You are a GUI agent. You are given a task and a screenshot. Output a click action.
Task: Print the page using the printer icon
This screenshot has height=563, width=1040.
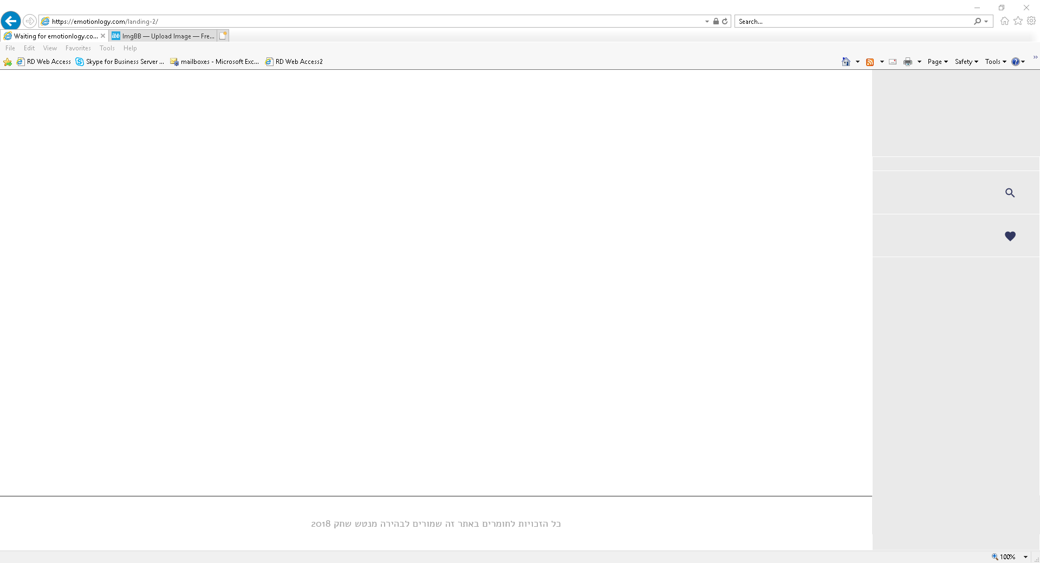click(x=908, y=62)
